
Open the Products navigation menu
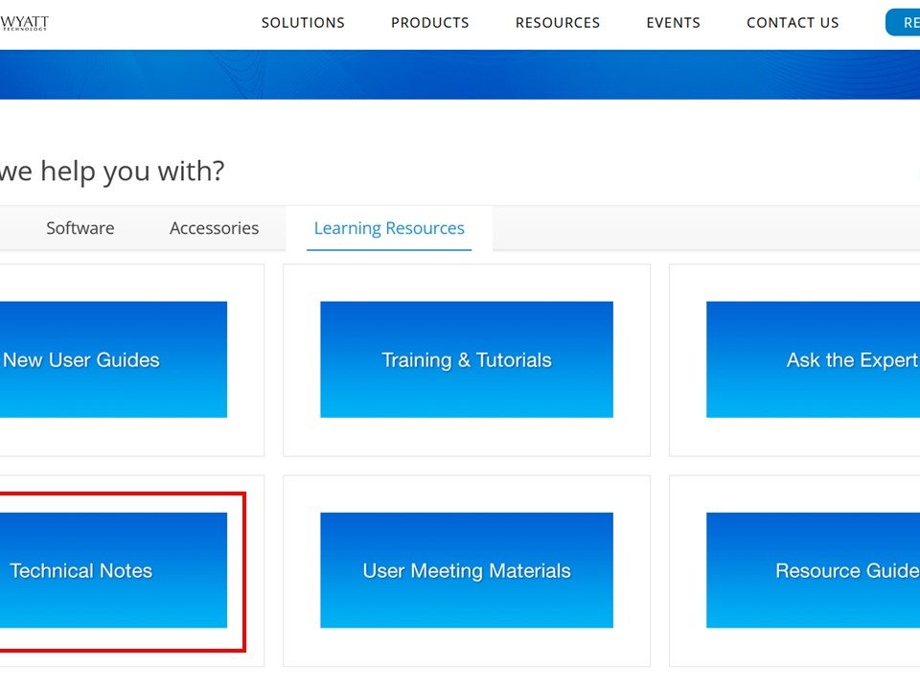(430, 23)
